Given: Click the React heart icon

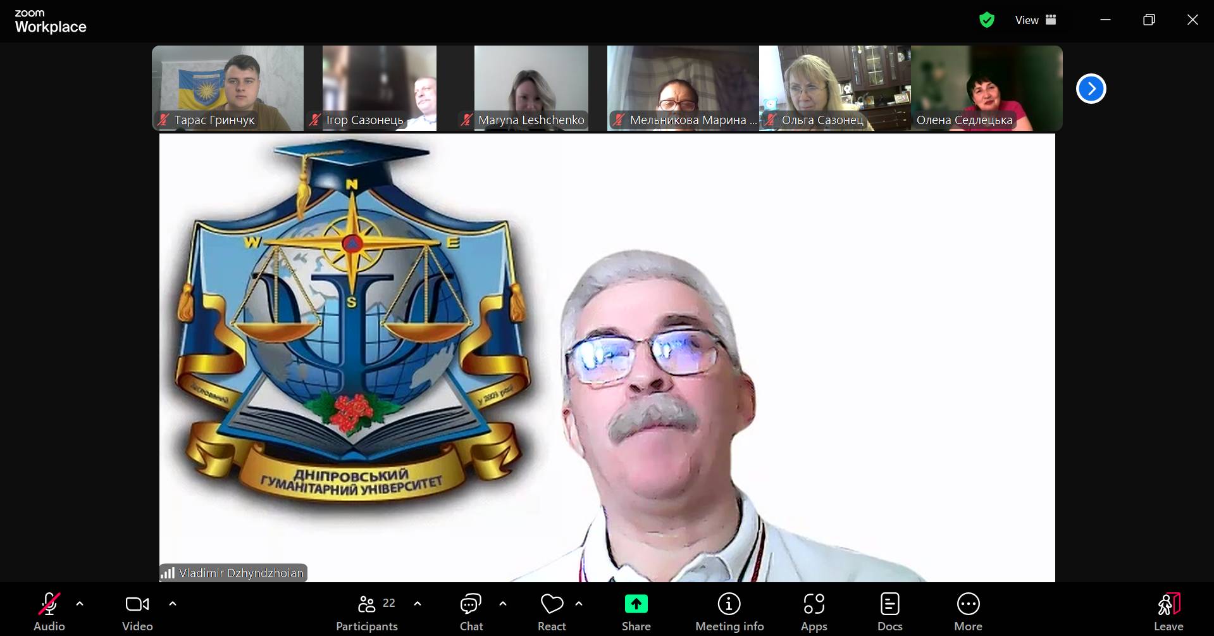Looking at the screenshot, I should pyautogui.click(x=552, y=604).
